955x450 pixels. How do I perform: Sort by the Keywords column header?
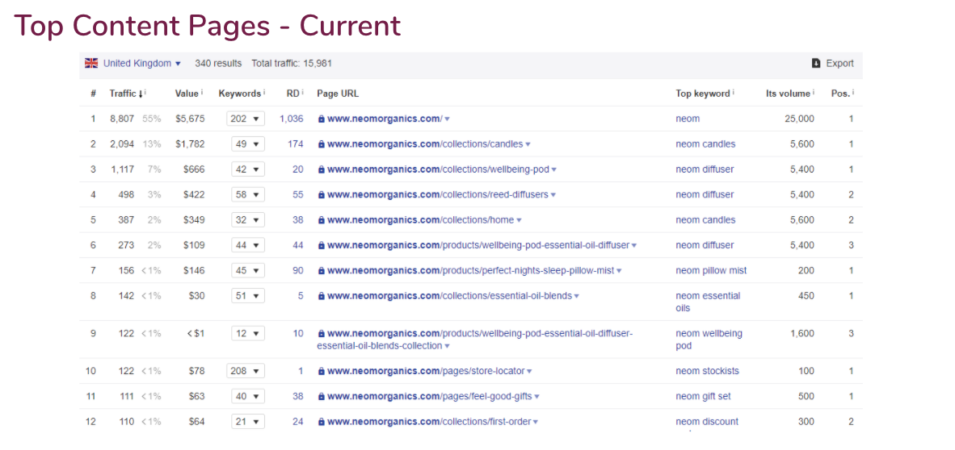point(240,94)
